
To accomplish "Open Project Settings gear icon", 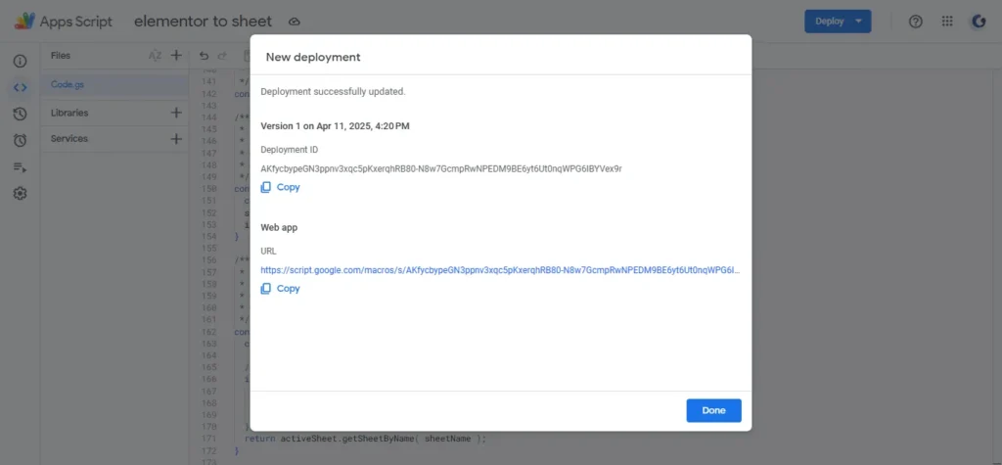I will click(x=20, y=193).
